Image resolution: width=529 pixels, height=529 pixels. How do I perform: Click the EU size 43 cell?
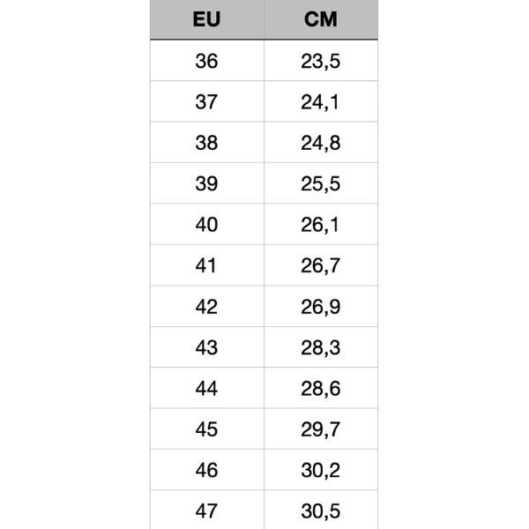(x=206, y=347)
